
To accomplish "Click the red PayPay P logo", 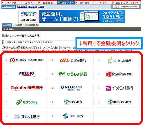I will click(109, 74).
